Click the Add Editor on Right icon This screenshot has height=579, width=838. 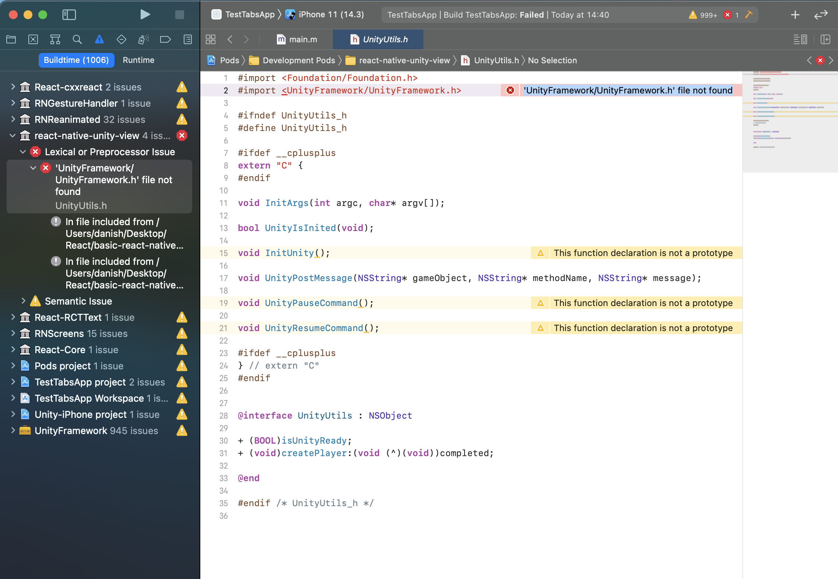[825, 39]
